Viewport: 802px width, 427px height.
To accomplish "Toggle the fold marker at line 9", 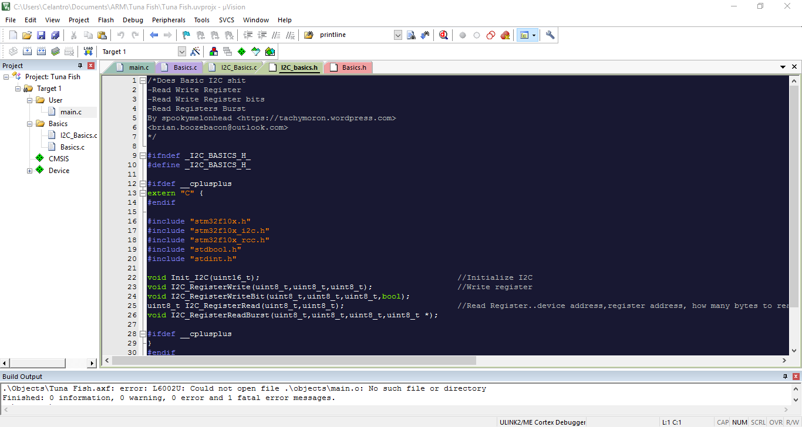I will point(143,155).
